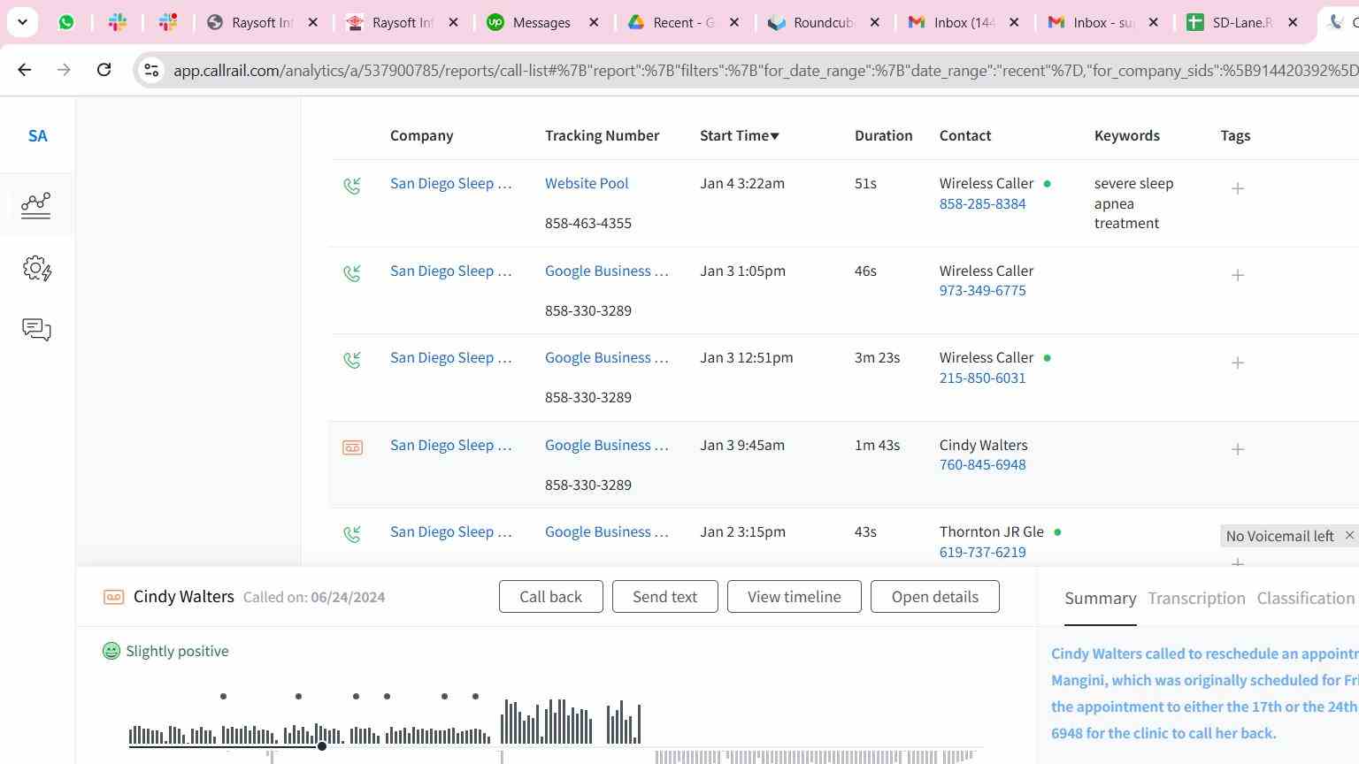The height and width of the screenshot is (764, 1359).
Task: Go back in browser
Action: pos(24,69)
